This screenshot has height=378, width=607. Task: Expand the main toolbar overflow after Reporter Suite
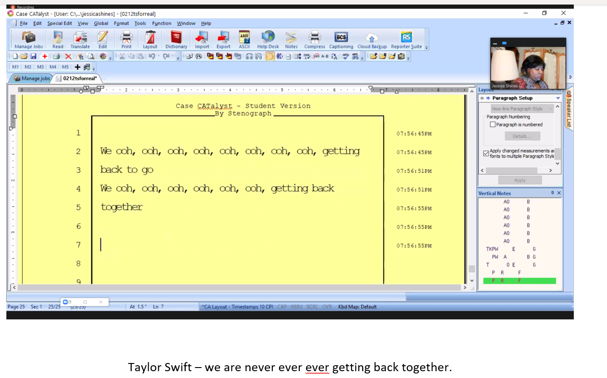pyautogui.click(x=426, y=47)
